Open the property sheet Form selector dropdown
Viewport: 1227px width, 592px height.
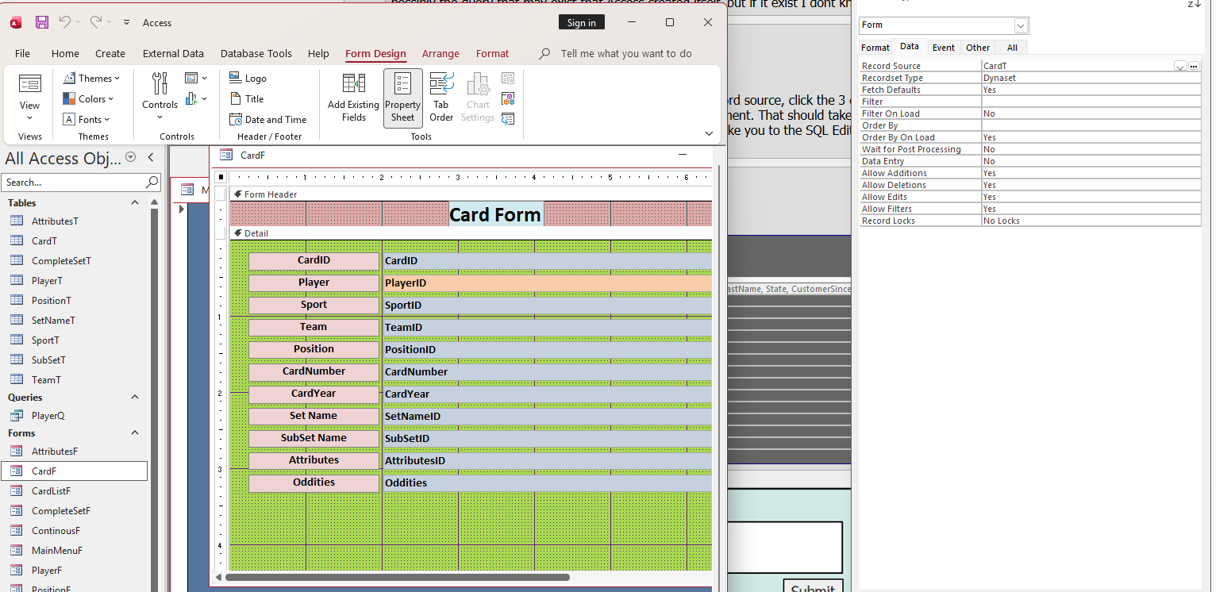point(1021,25)
